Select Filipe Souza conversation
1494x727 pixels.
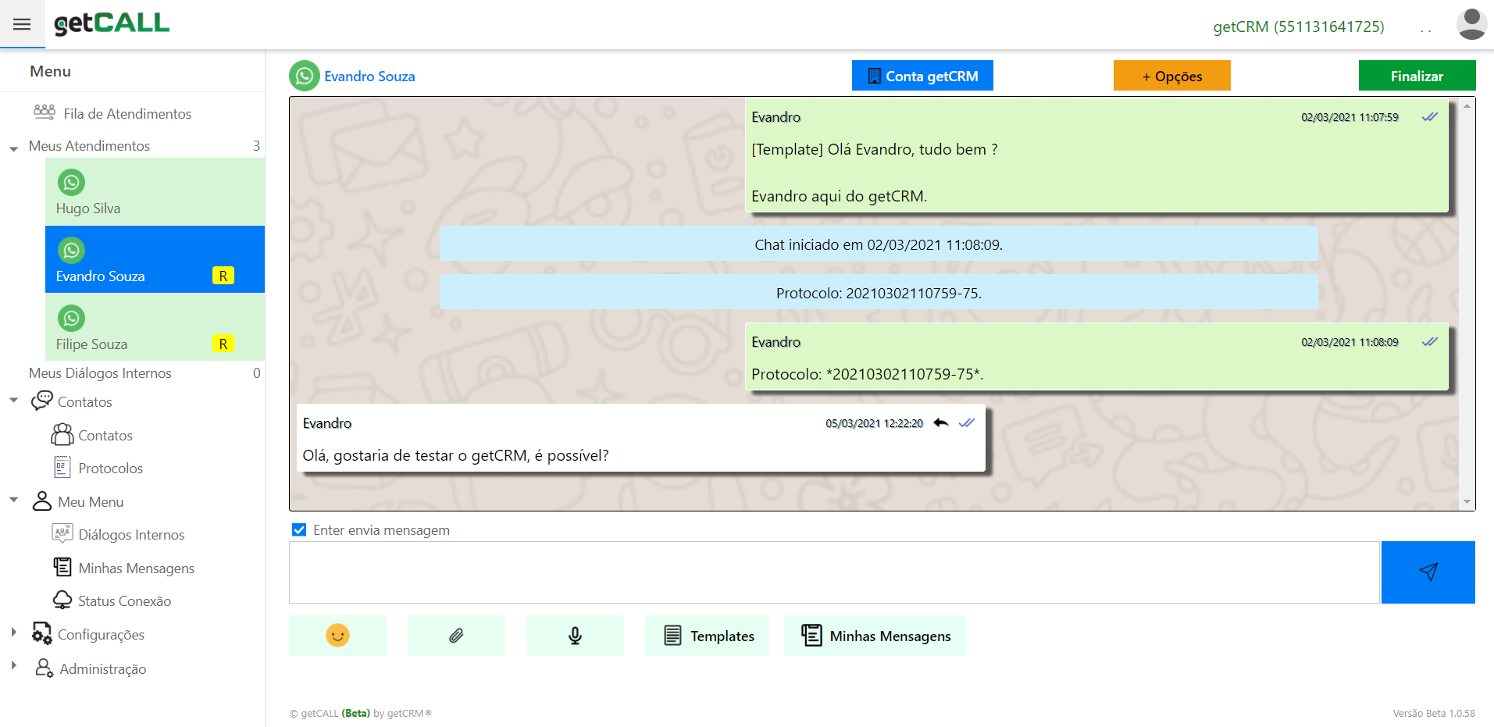coord(155,327)
